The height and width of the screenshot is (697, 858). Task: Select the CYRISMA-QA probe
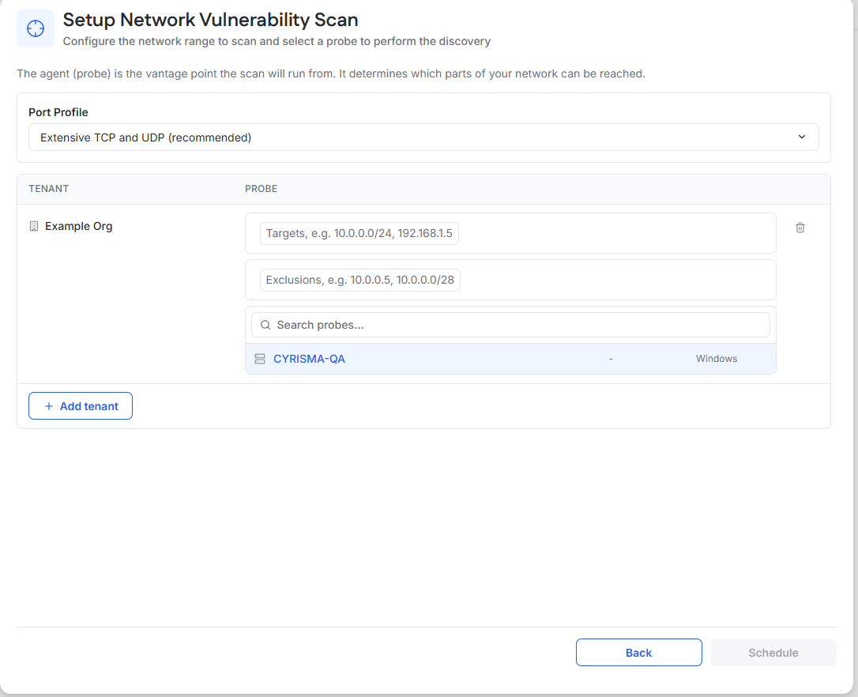(510, 360)
